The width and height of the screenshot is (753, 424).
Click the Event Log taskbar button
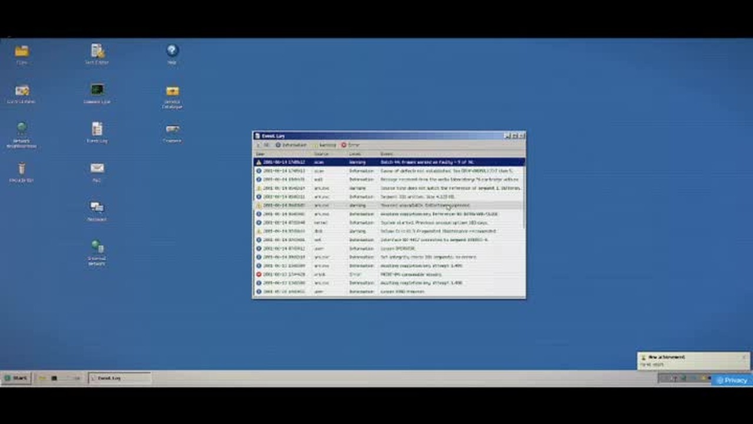pos(119,378)
